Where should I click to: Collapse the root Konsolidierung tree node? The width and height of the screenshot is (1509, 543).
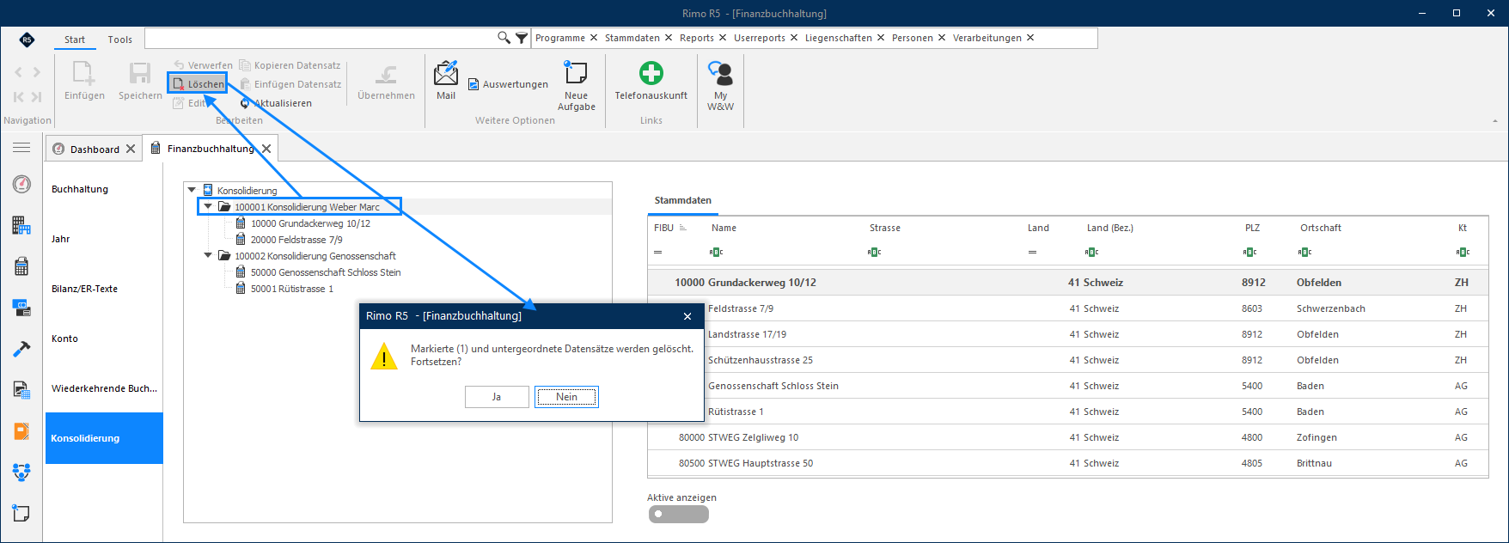[x=192, y=190]
